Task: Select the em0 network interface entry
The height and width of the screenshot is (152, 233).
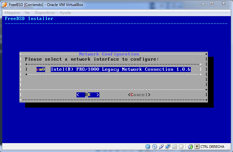Action: click(41, 69)
